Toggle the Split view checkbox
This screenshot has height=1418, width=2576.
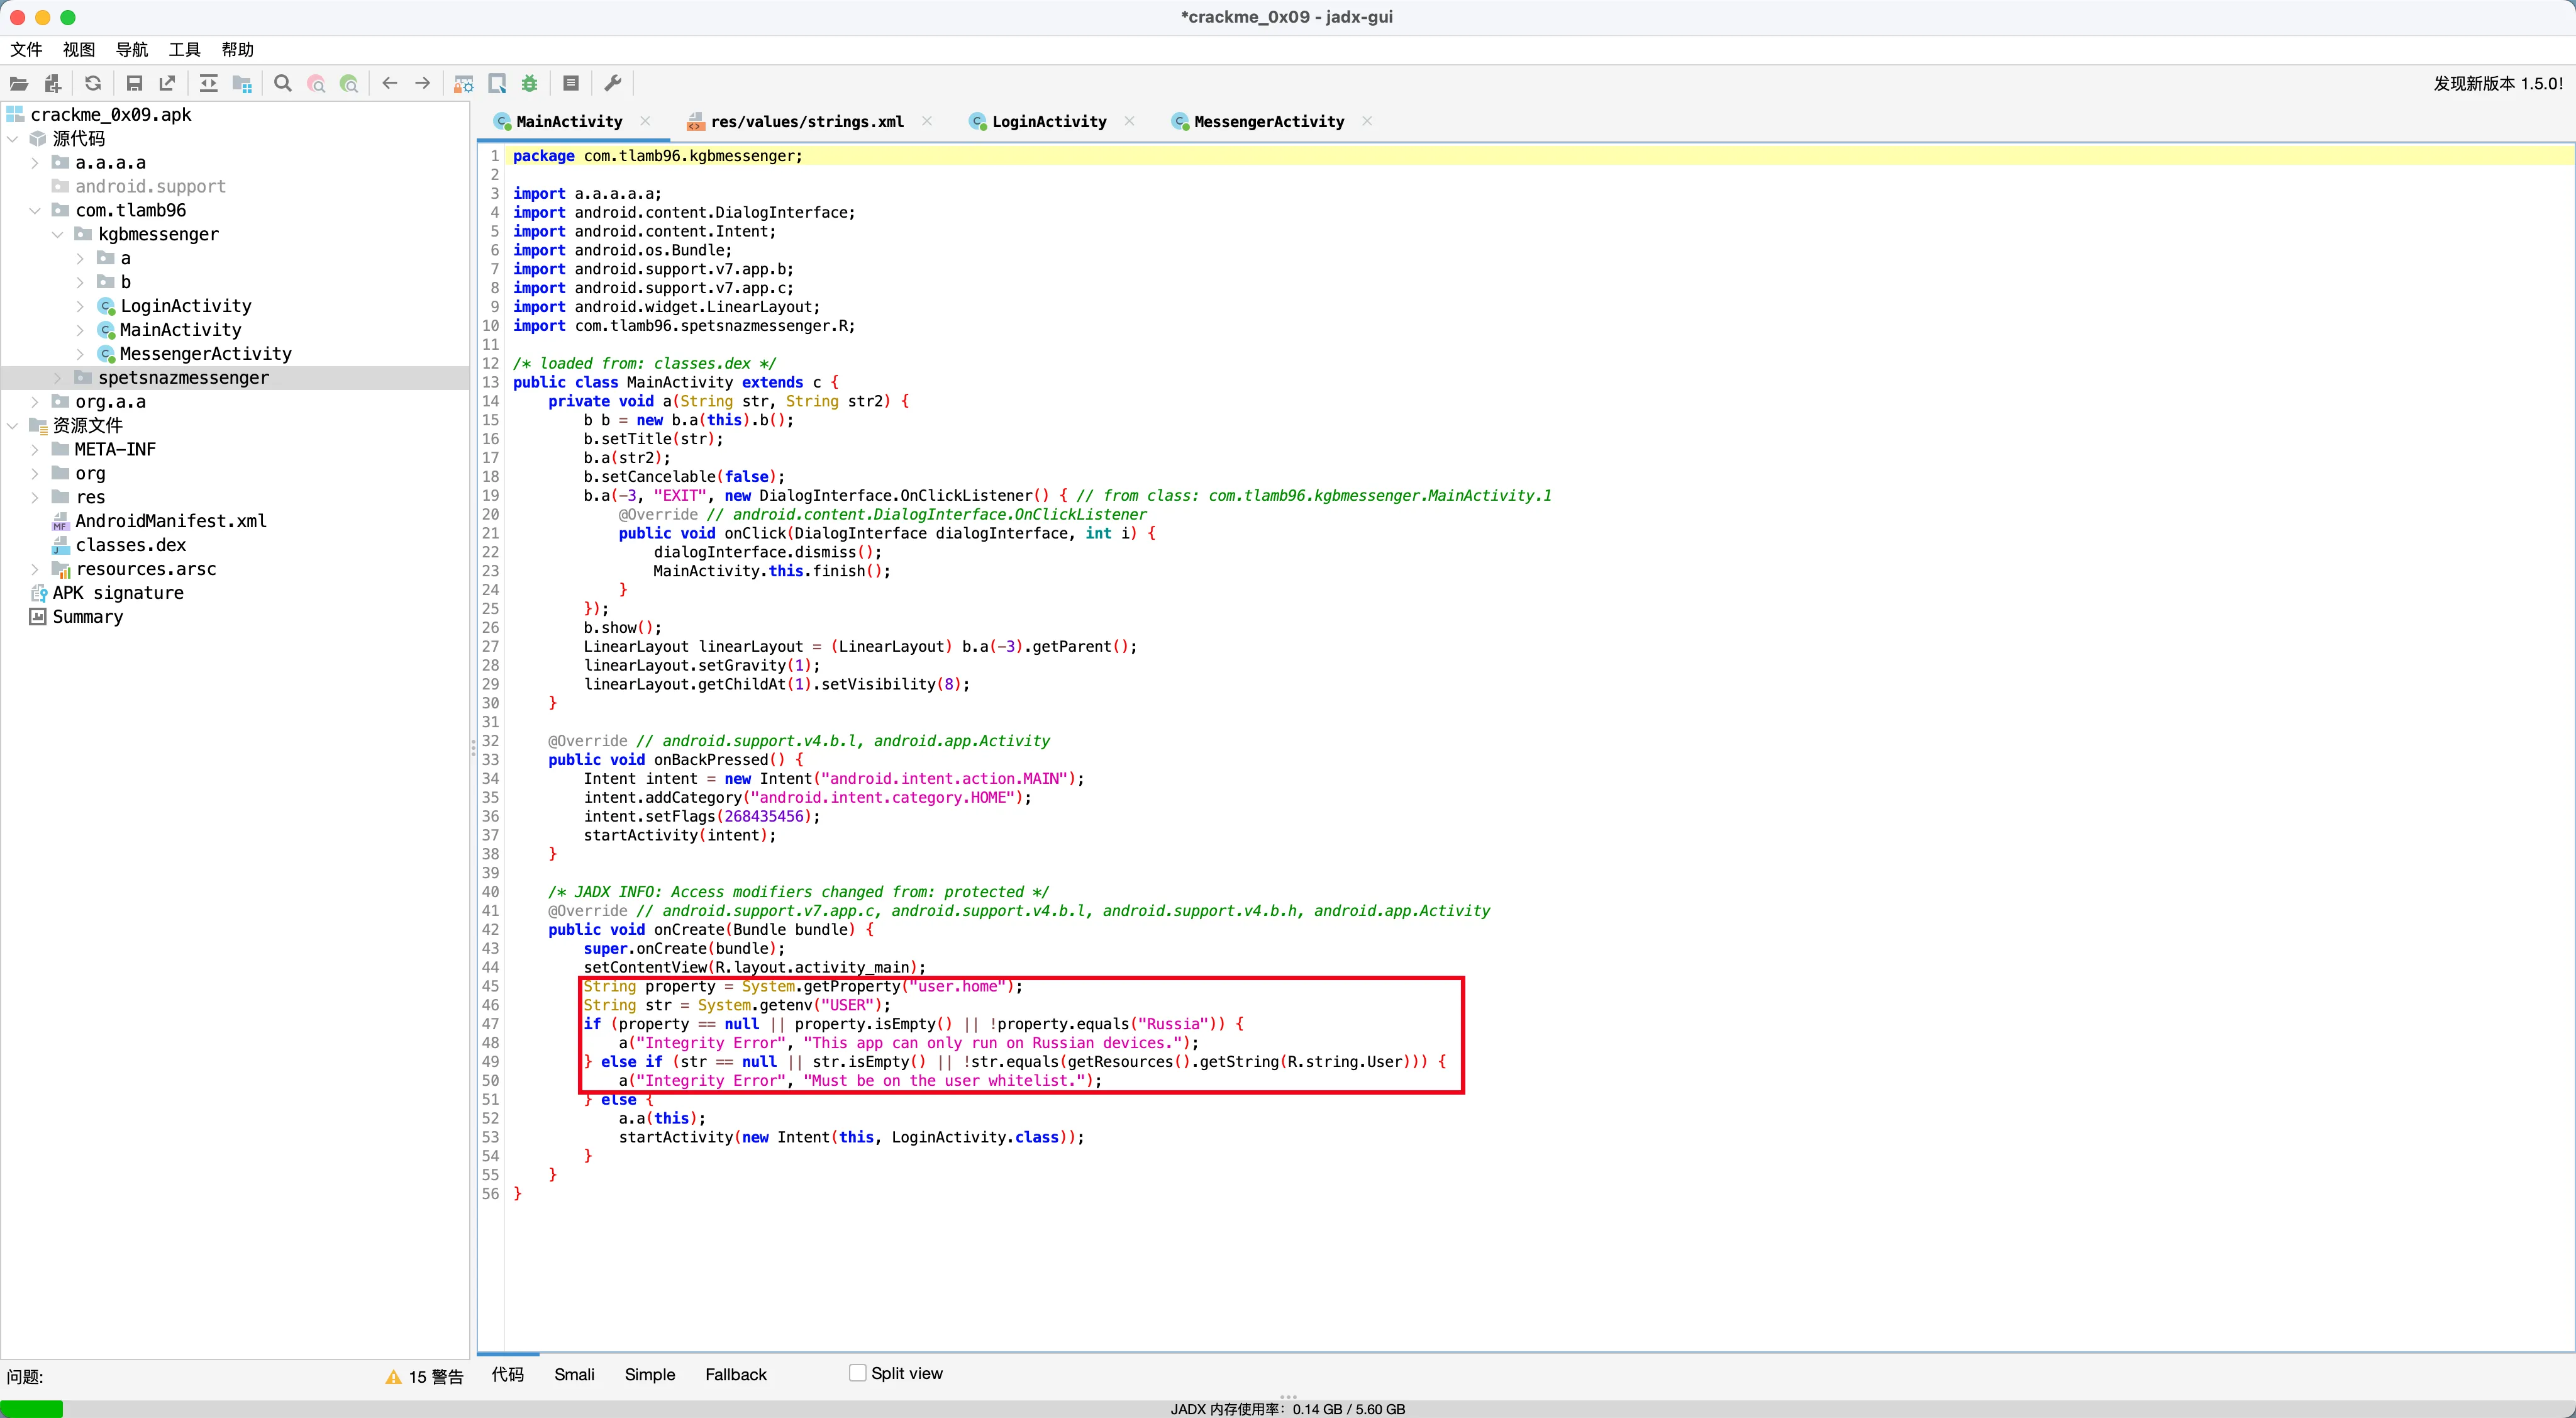pyautogui.click(x=857, y=1373)
